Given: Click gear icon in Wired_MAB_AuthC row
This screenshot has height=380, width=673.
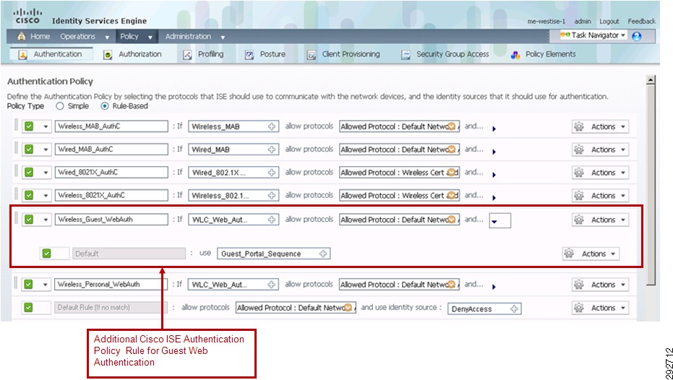Looking at the screenshot, I should coord(579,150).
